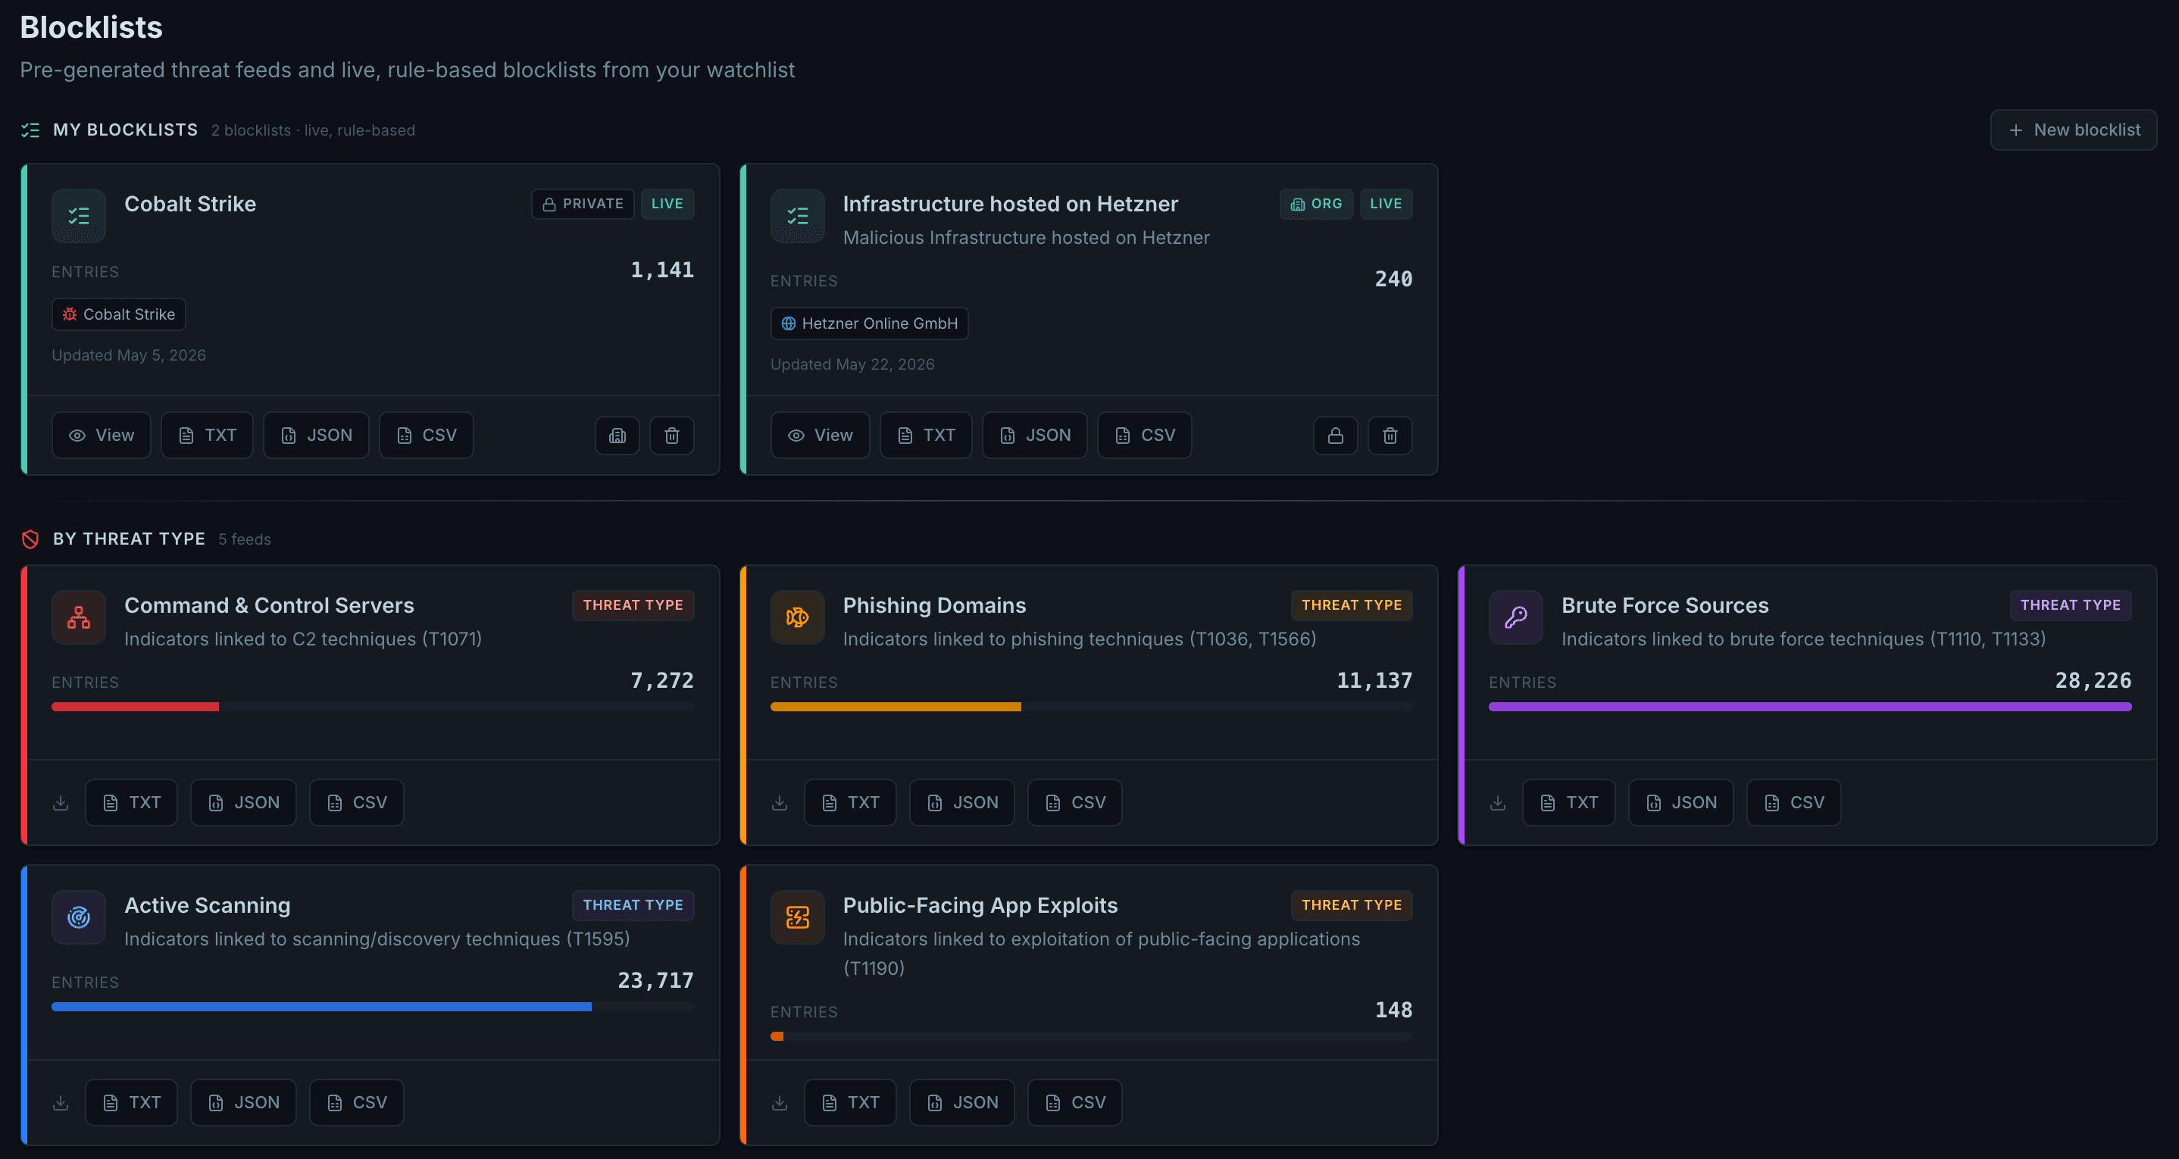This screenshot has width=2179, height=1159.
Task: Click the Active Scanning radar icon
Action: point(79,917)
